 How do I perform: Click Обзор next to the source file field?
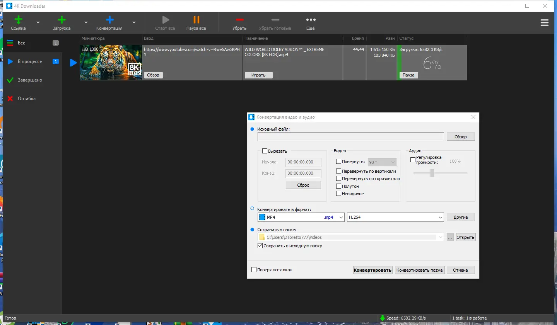click(x=461, y=137)
